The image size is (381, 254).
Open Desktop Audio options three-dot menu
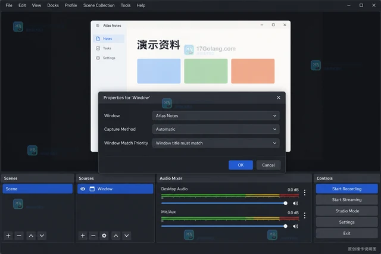(305, 193)
